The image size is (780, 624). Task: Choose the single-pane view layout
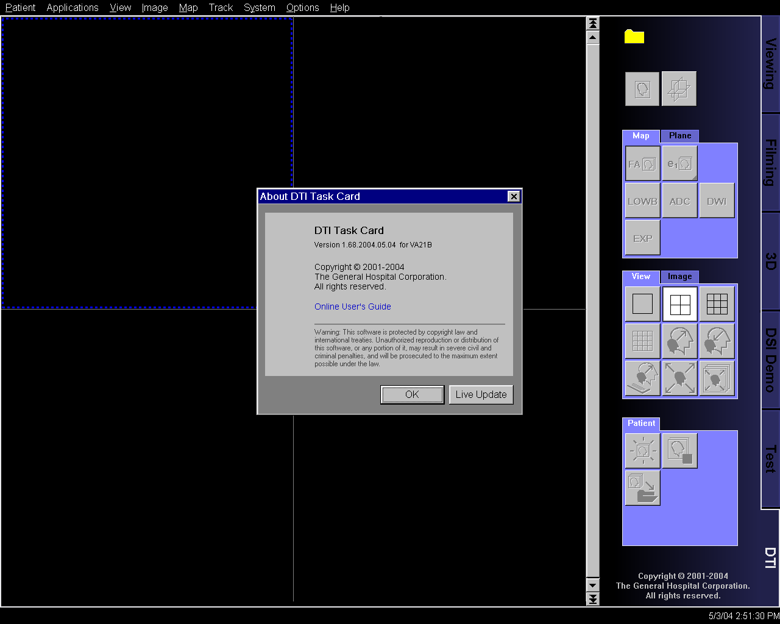coord(642,303)
